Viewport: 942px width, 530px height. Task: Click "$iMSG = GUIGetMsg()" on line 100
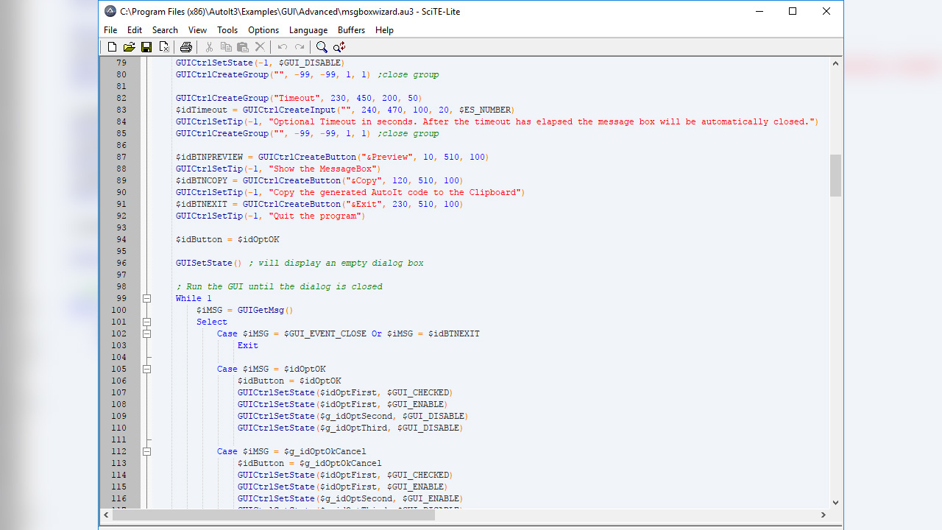244,310
